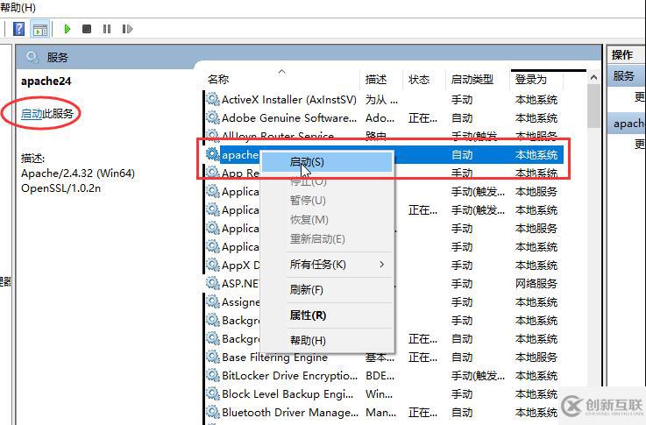Click apache24 title in the left details pane

click(46, 81)
